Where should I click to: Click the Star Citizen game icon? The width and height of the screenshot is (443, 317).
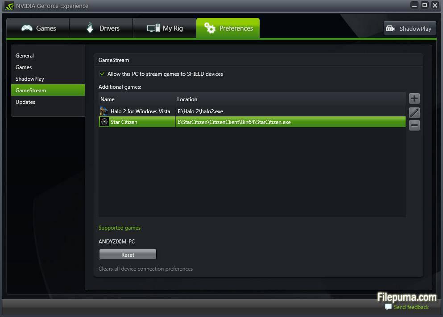(x=104, y=122)
